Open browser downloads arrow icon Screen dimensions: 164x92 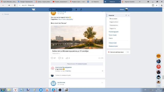(x=162, y=5)
